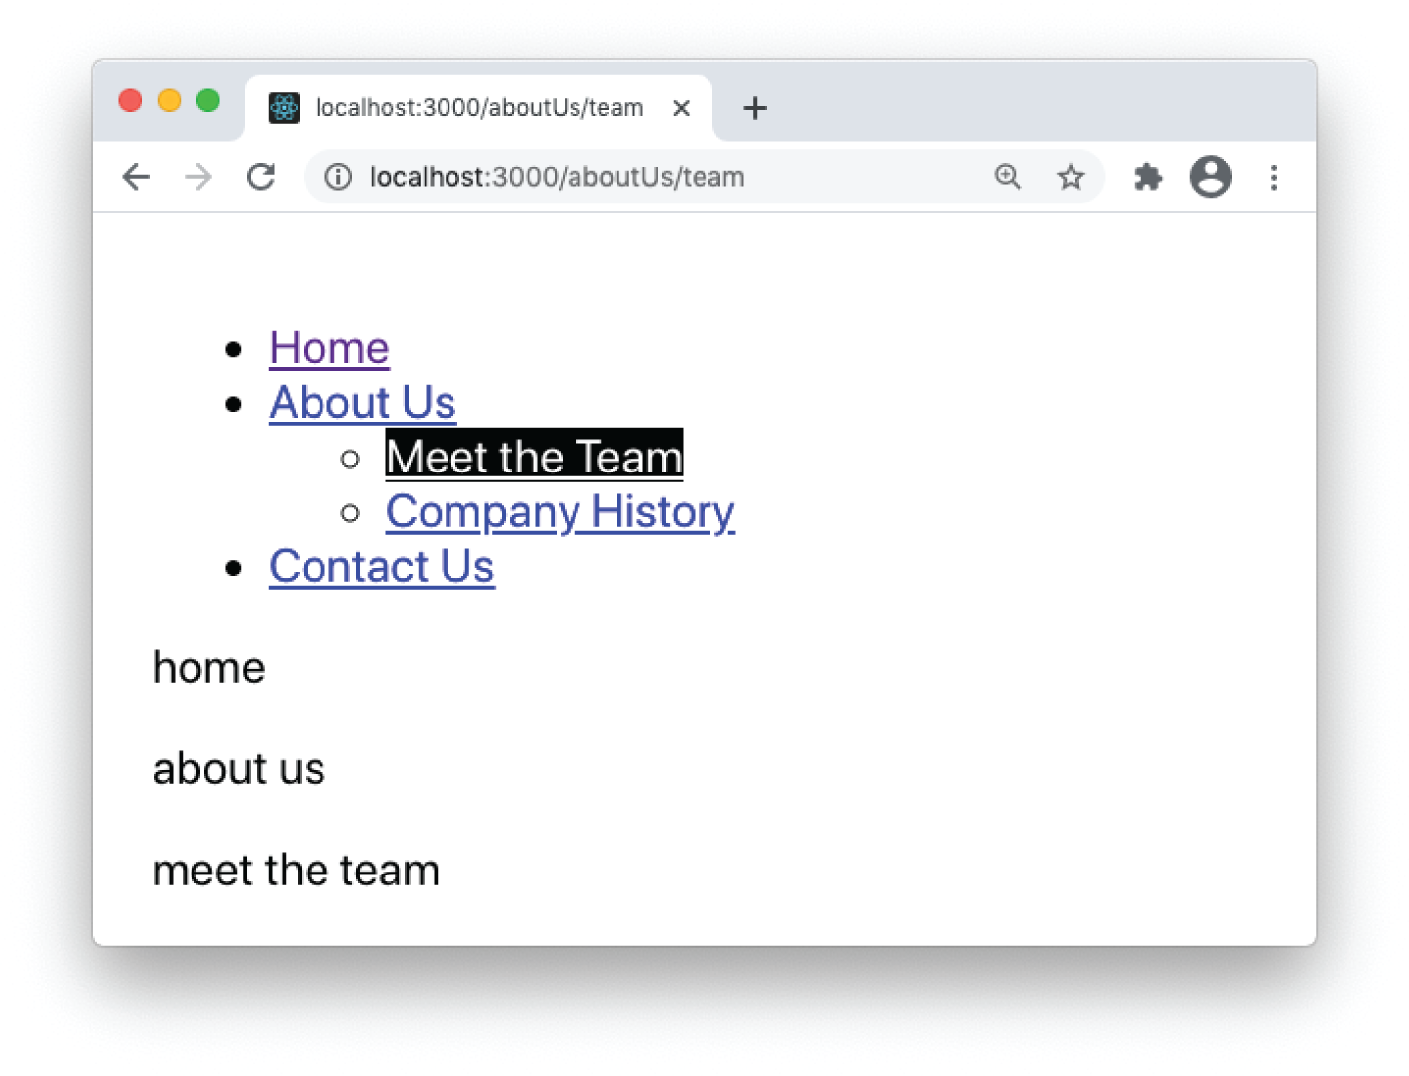Screen dimensions: 1409x1076
Task: Click the highlighted Meet the Team link
Action: pyautogui.click(x=534, y=457)
